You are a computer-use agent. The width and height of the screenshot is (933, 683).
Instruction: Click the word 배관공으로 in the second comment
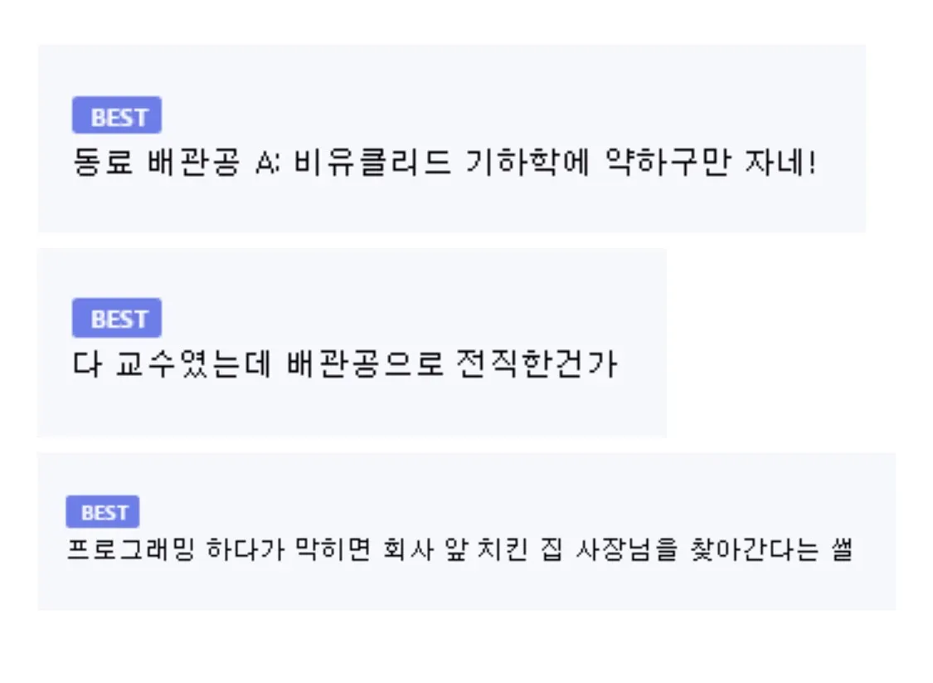click(x=366, y=364)
